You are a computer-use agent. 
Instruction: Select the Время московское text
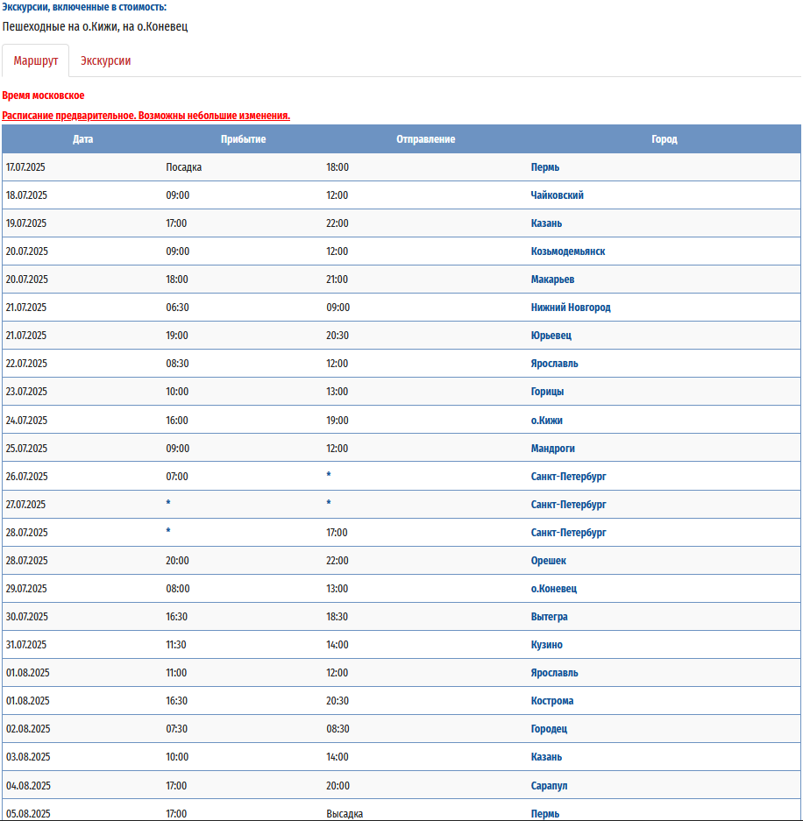(43, 96)
